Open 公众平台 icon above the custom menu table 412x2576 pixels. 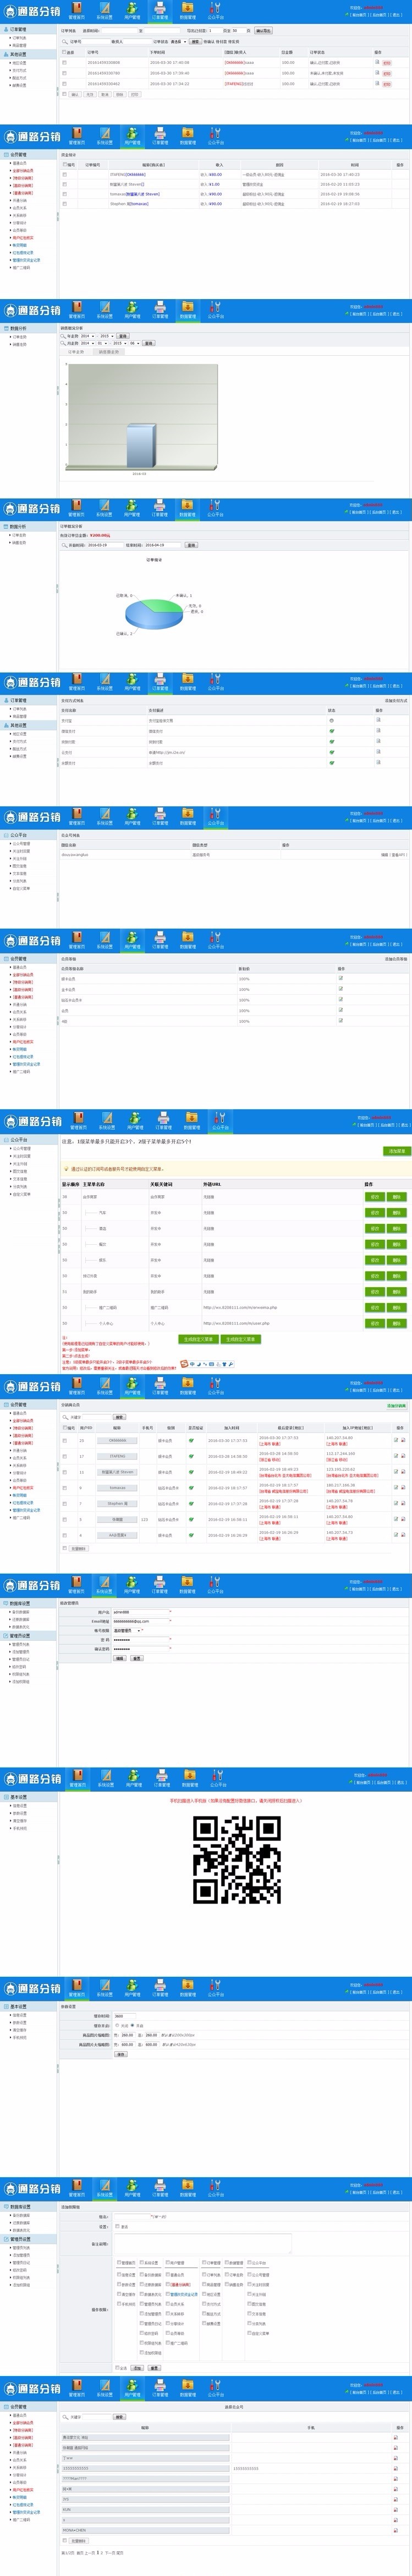click(219, 1120)
